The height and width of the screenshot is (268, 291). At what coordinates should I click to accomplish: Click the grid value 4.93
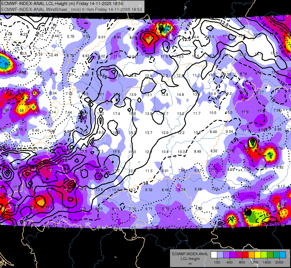231,169
